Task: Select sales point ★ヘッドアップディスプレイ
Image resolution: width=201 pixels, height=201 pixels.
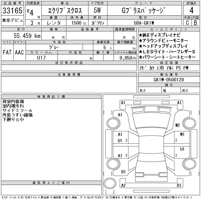Action: (163, 46)
